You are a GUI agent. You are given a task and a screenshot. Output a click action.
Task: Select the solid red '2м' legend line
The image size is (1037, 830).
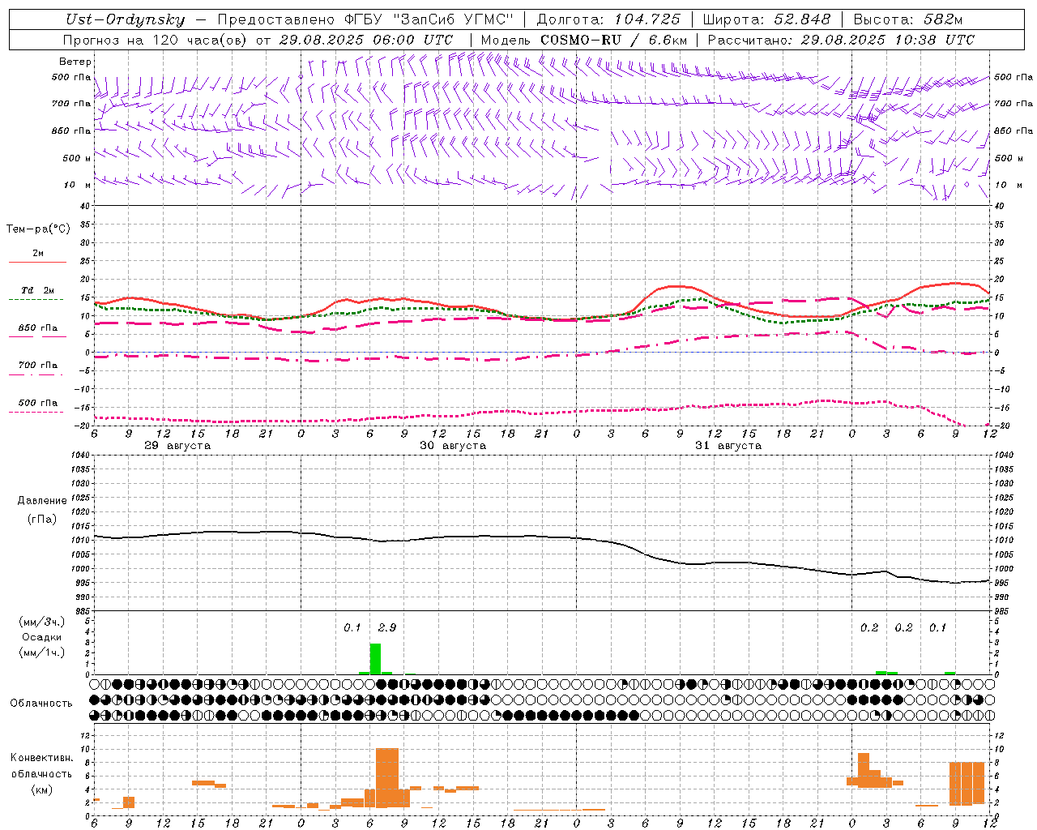(37, 262)
